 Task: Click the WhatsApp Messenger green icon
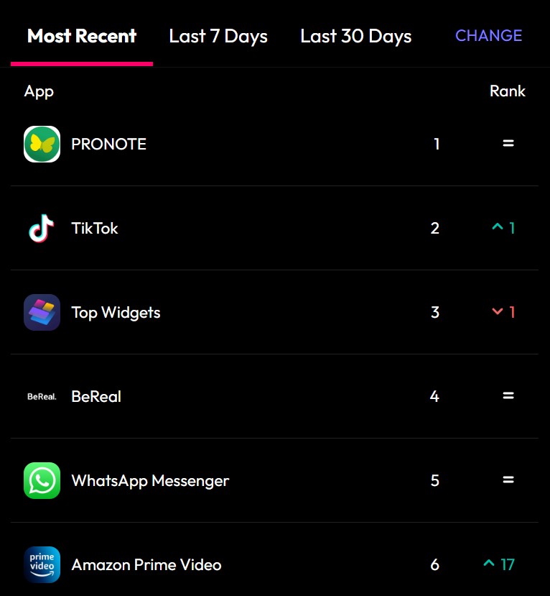point(42,480)
